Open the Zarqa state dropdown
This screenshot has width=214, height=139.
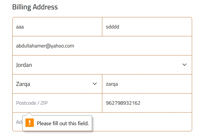click(x=57, y=84)
